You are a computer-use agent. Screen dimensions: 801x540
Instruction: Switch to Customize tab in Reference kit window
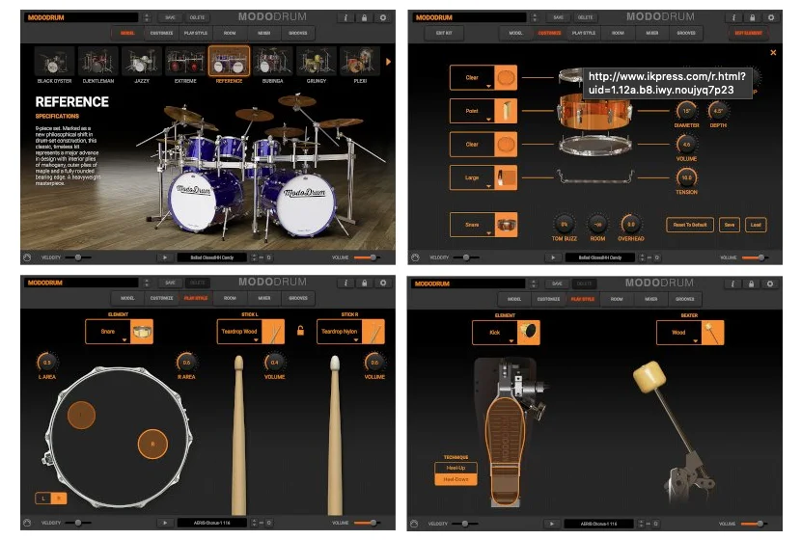click(161, 33)
